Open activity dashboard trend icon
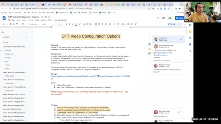This screenshot has width=221, height=124. click(157, 18)
